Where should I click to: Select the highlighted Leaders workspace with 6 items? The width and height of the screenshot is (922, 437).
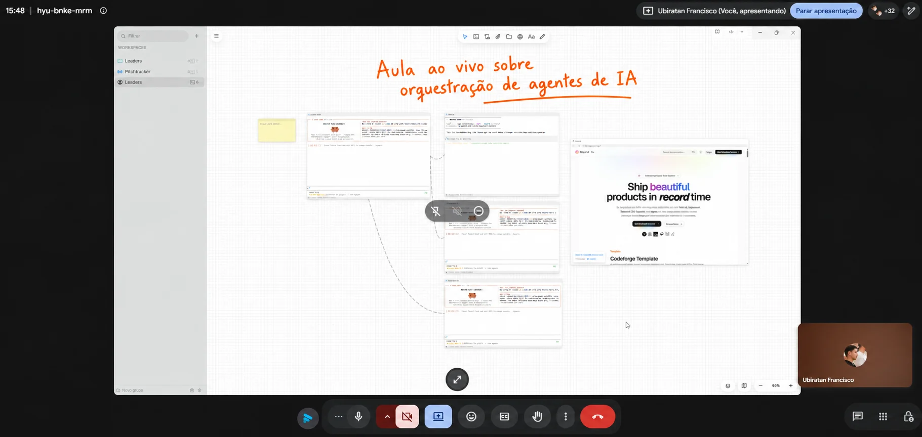[x=159, y=82]
